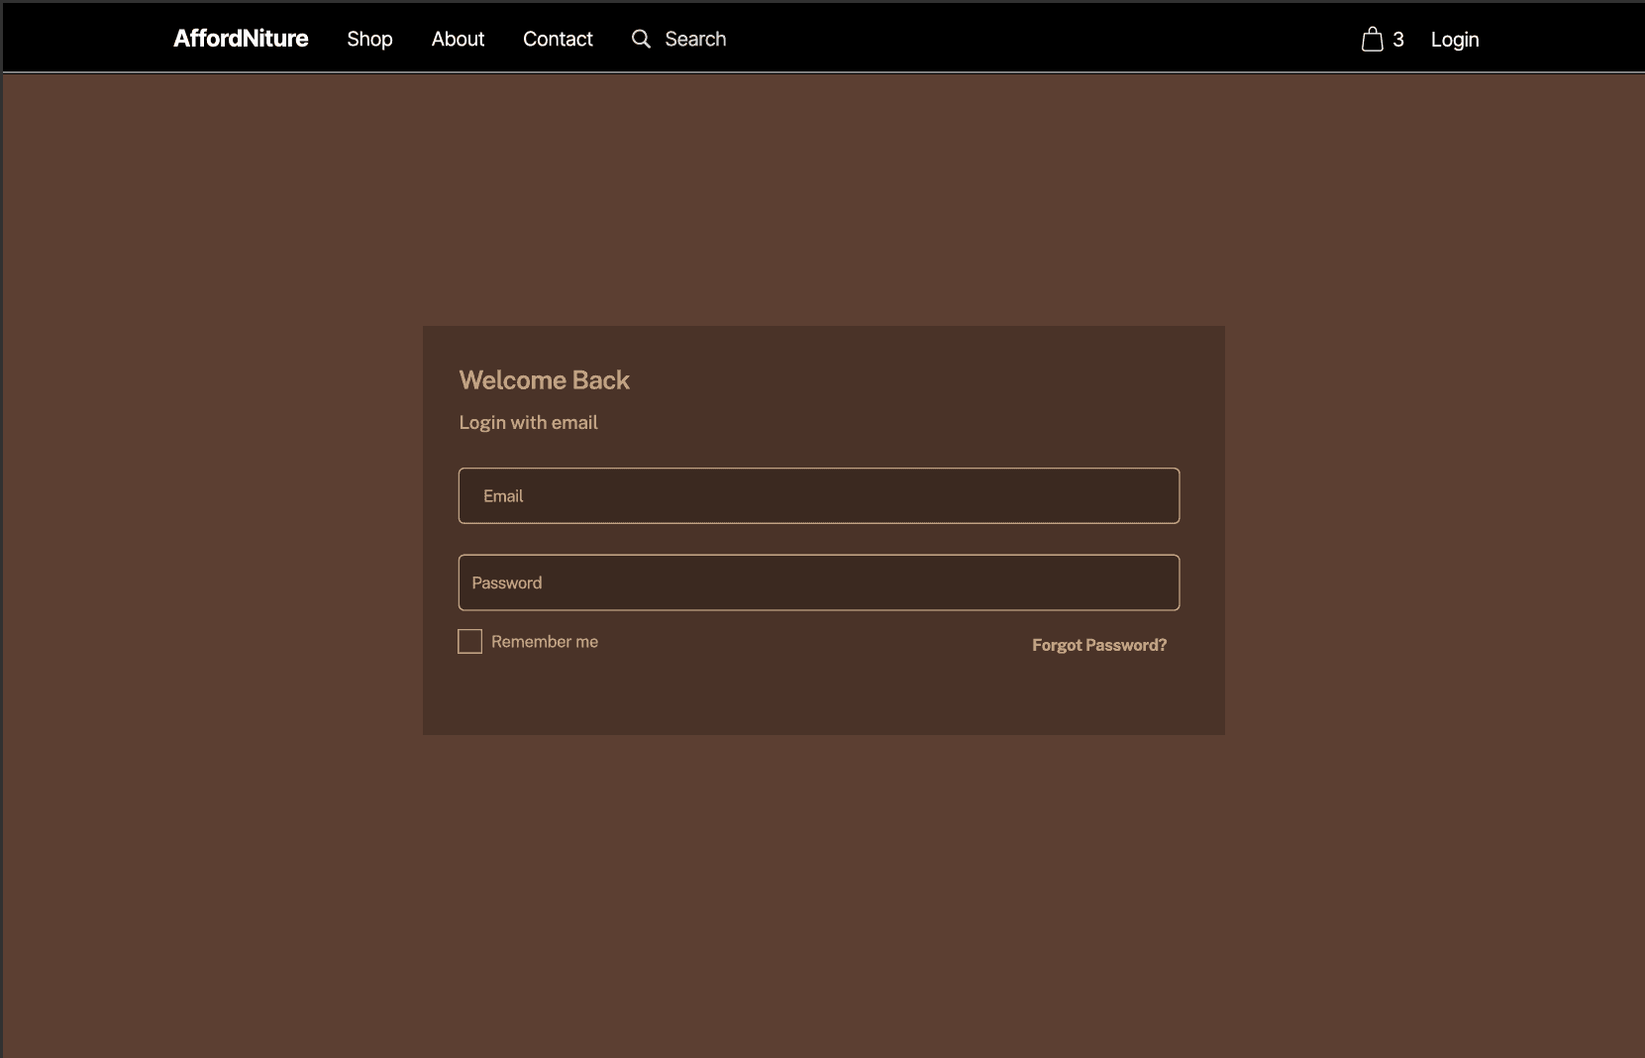Viewport: 1645px width, 1058px height.
Task: Click the Remember me label text
Action: tap(544, 642)
